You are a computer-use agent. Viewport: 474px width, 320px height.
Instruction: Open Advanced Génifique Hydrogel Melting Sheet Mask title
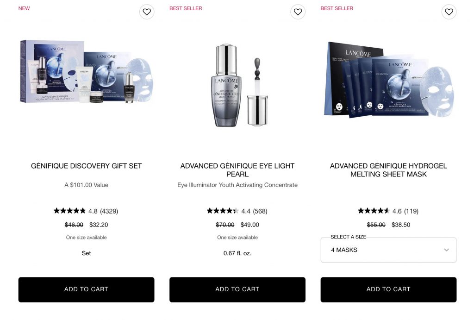(388, 170)
